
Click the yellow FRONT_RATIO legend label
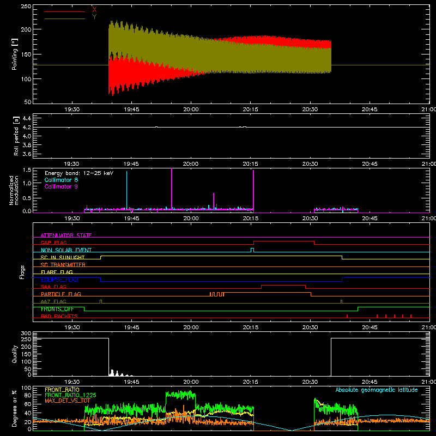coord(62,390)
